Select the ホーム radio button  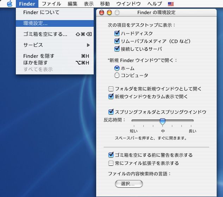(117, 68)
